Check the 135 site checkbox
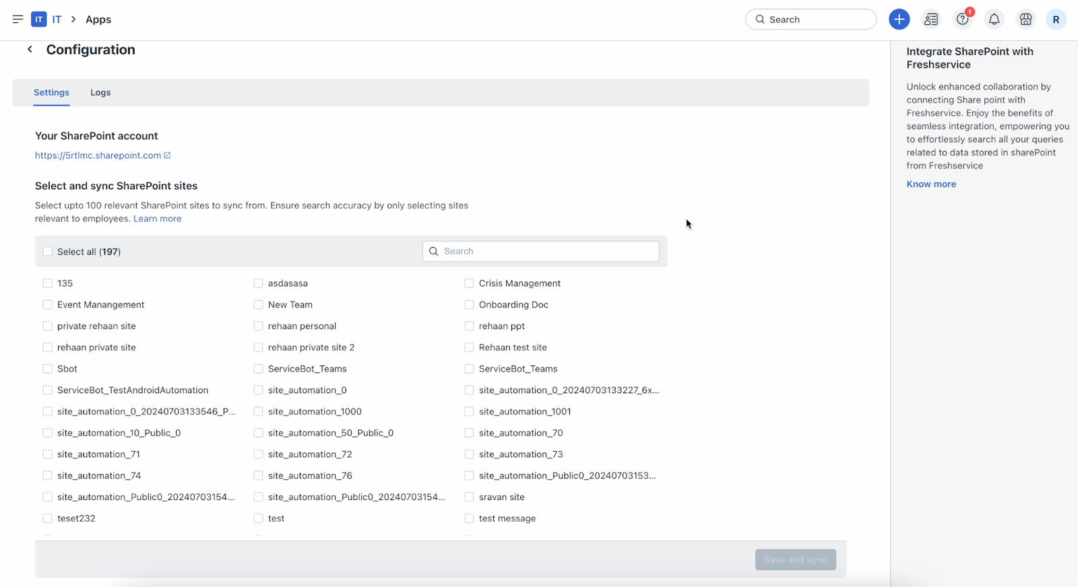The height and width of the screenshot is (587, 1078). 47,283
